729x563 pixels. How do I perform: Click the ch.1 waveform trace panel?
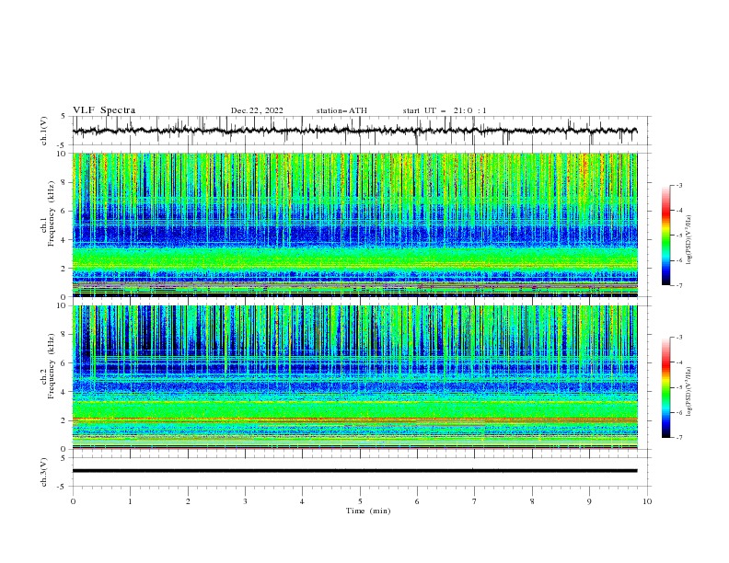362,131
